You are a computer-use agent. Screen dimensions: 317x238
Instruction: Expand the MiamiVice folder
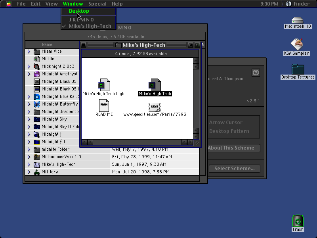(29, 52)
